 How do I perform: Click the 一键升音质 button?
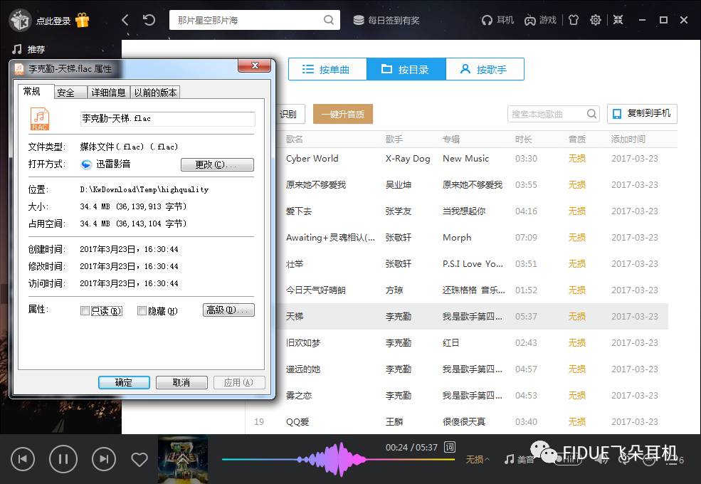click(x=343, y=114)
